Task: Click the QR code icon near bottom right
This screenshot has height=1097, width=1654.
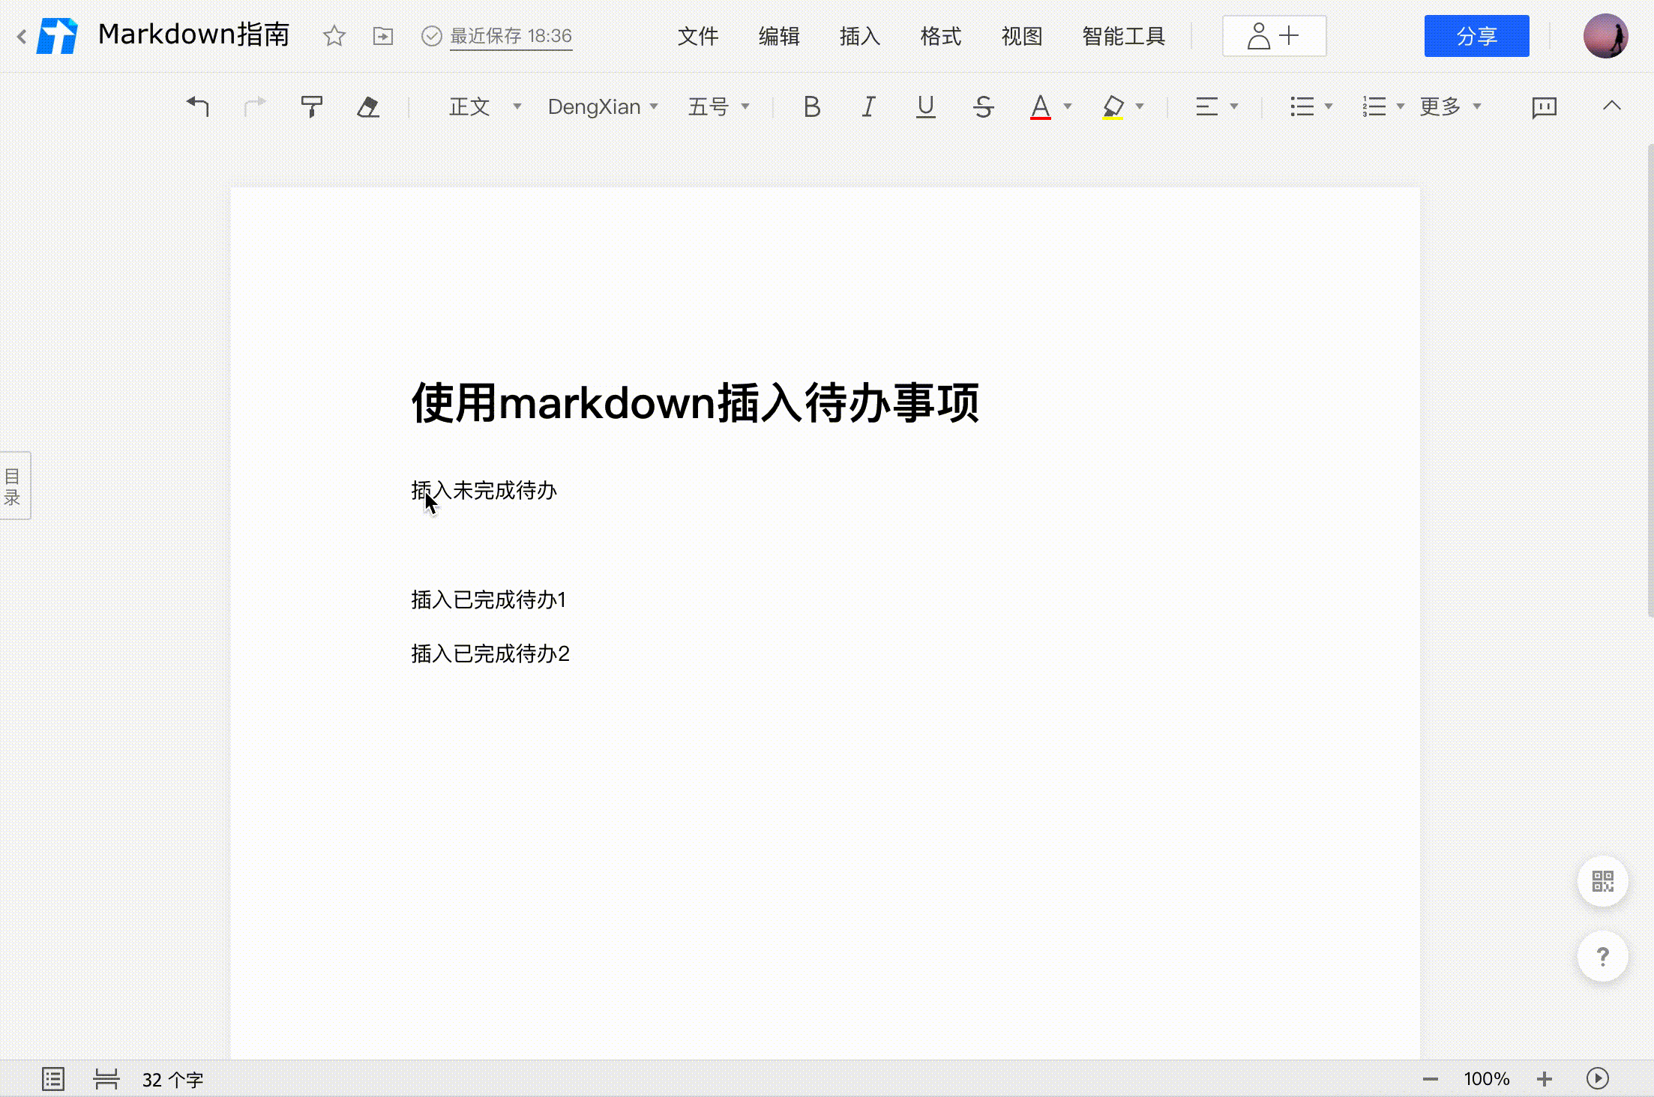Action: coord(1602,882)
